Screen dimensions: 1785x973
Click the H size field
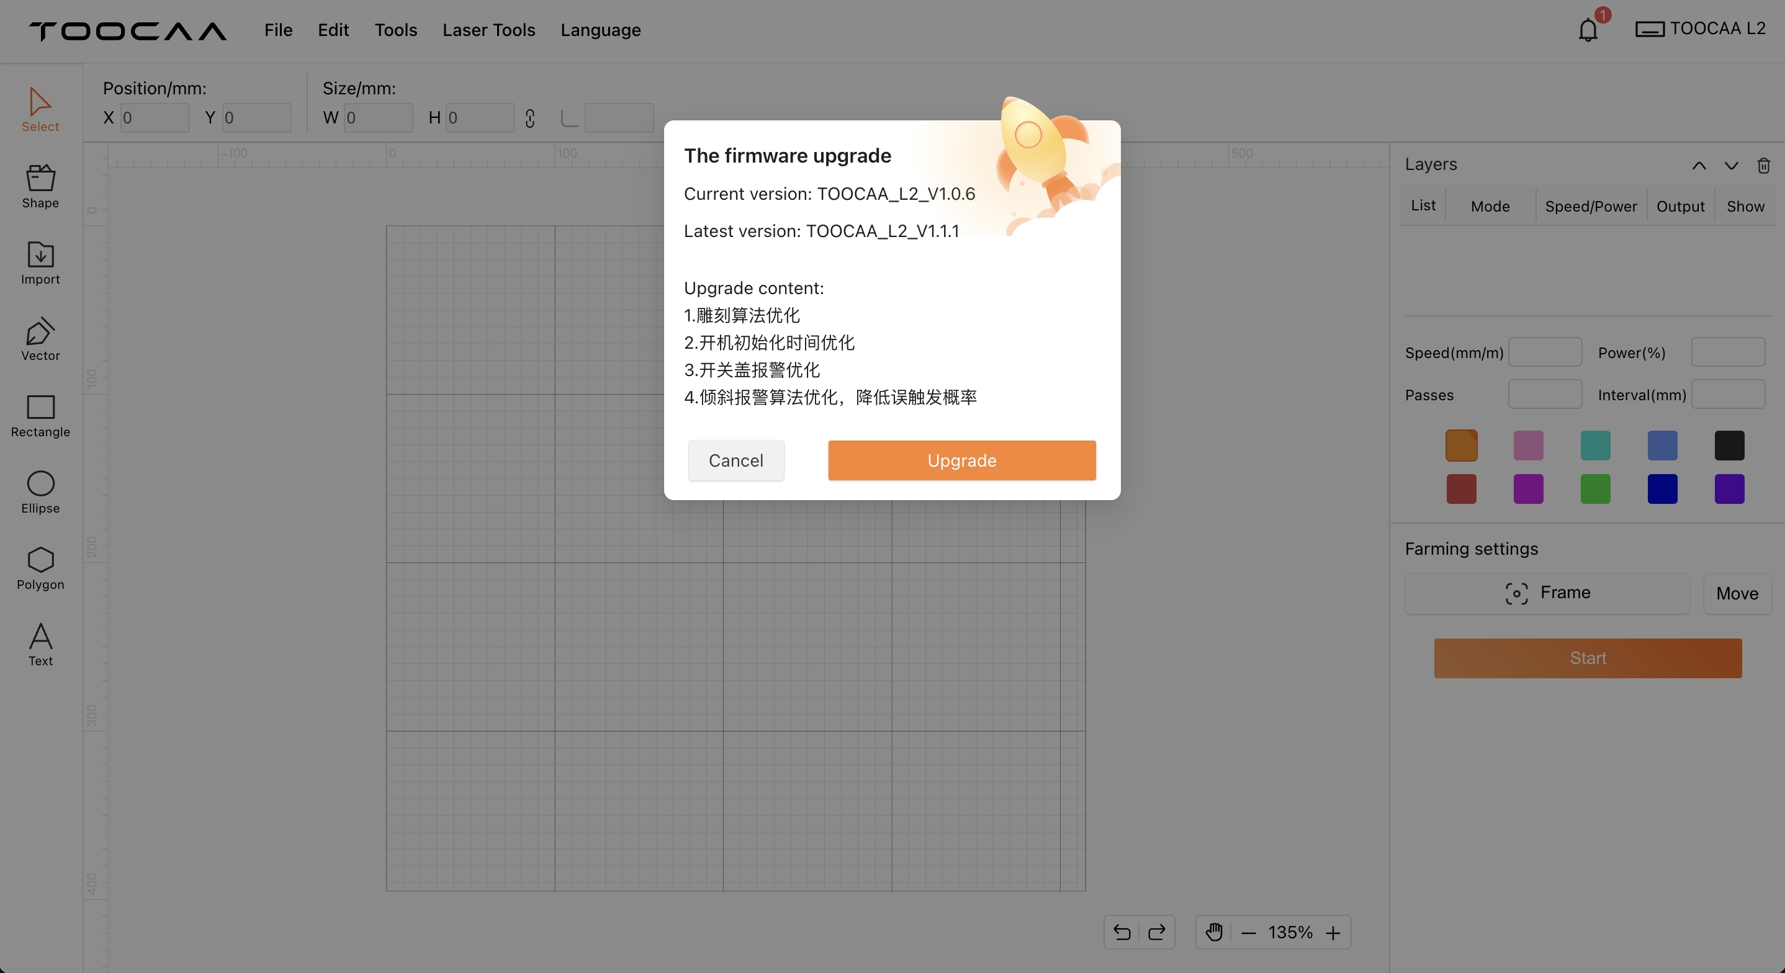(x=480, y=118)
